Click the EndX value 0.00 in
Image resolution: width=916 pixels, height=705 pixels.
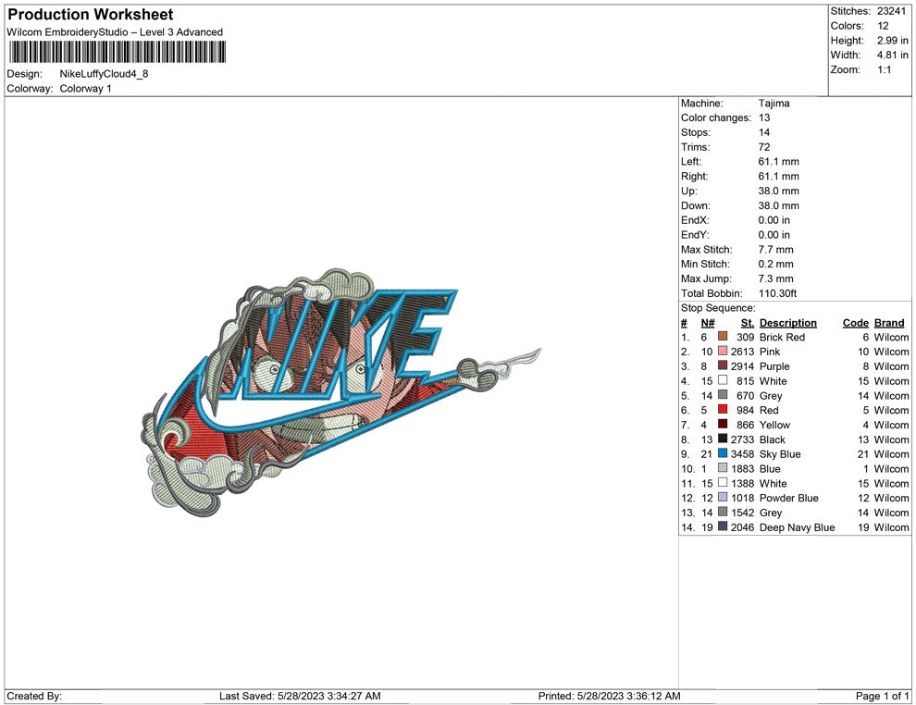(x=774, y=219)
